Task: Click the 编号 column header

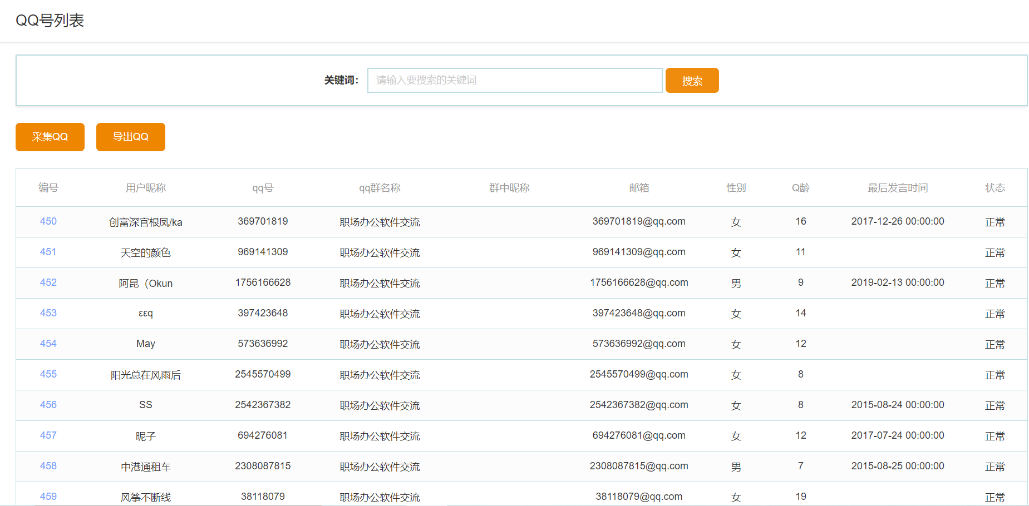Action: tap(48, 187)
